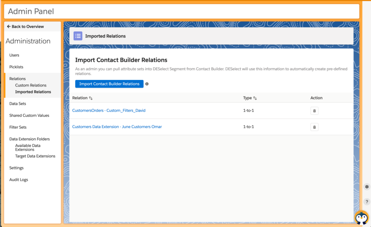The image size is (371, 227).
Task: Click the Imported Relations list icon
Action: tap(78, 36)
